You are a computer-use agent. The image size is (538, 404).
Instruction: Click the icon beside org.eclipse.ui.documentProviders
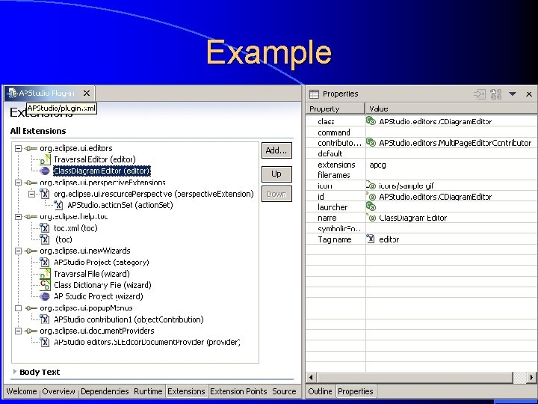31,331
